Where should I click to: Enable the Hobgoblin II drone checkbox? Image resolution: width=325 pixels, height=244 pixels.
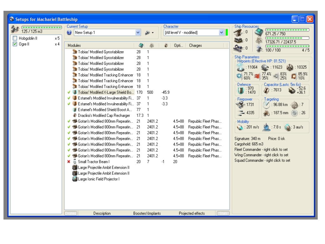click(x=15, y=38)
